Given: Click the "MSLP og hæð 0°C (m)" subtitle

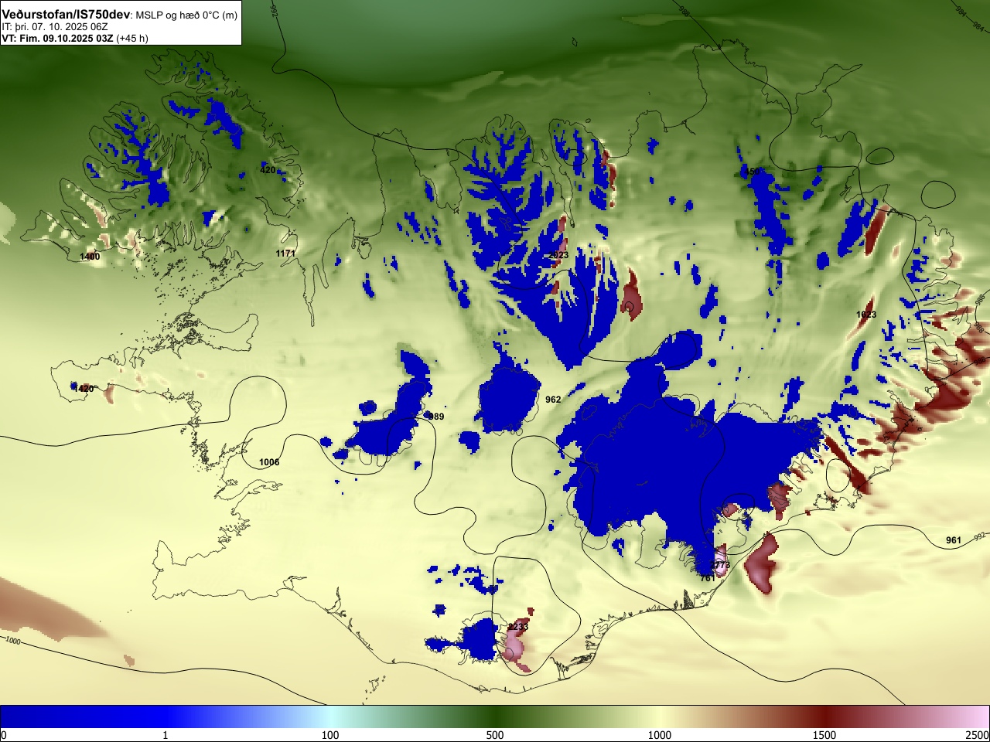Looking at the screenshot, I should tap(186, 15).
